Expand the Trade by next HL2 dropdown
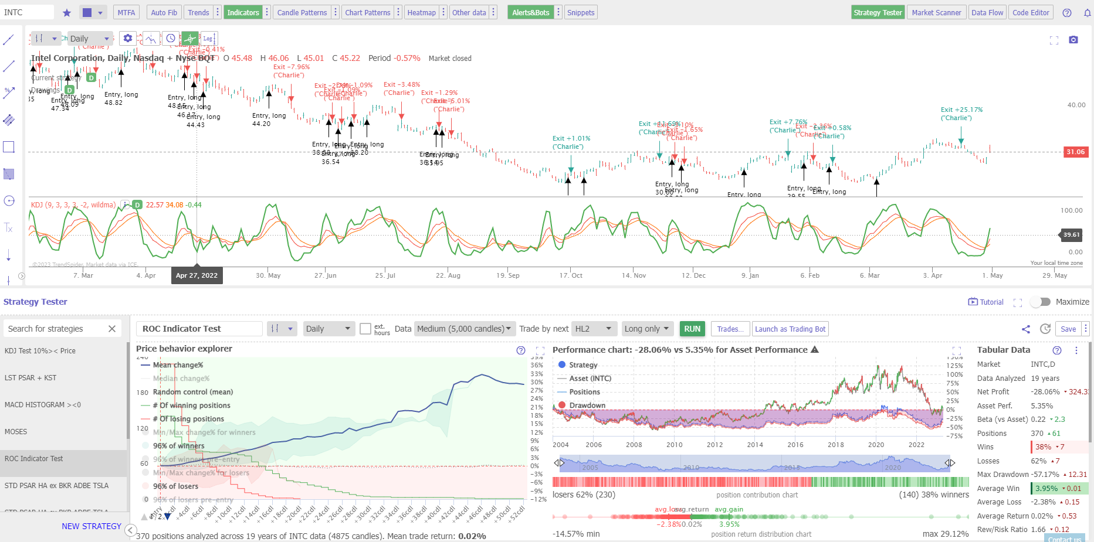This screenshot has width=1094, height=542. (x=594, y=329)
